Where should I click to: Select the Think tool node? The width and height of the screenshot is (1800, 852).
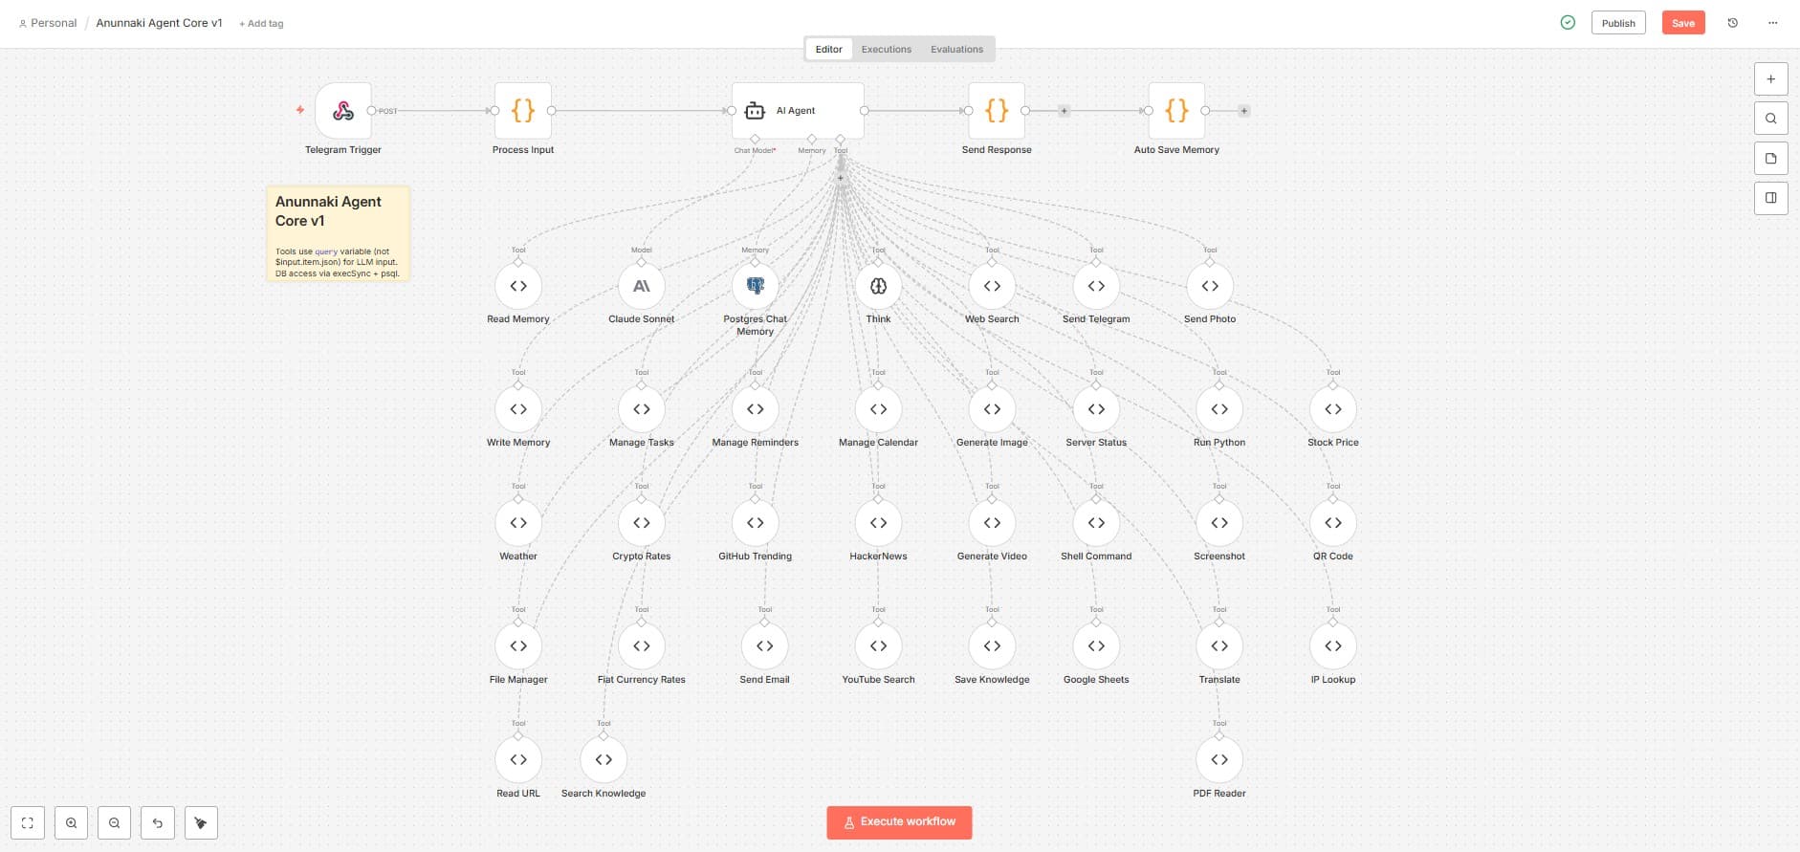[x=878, y=286]
